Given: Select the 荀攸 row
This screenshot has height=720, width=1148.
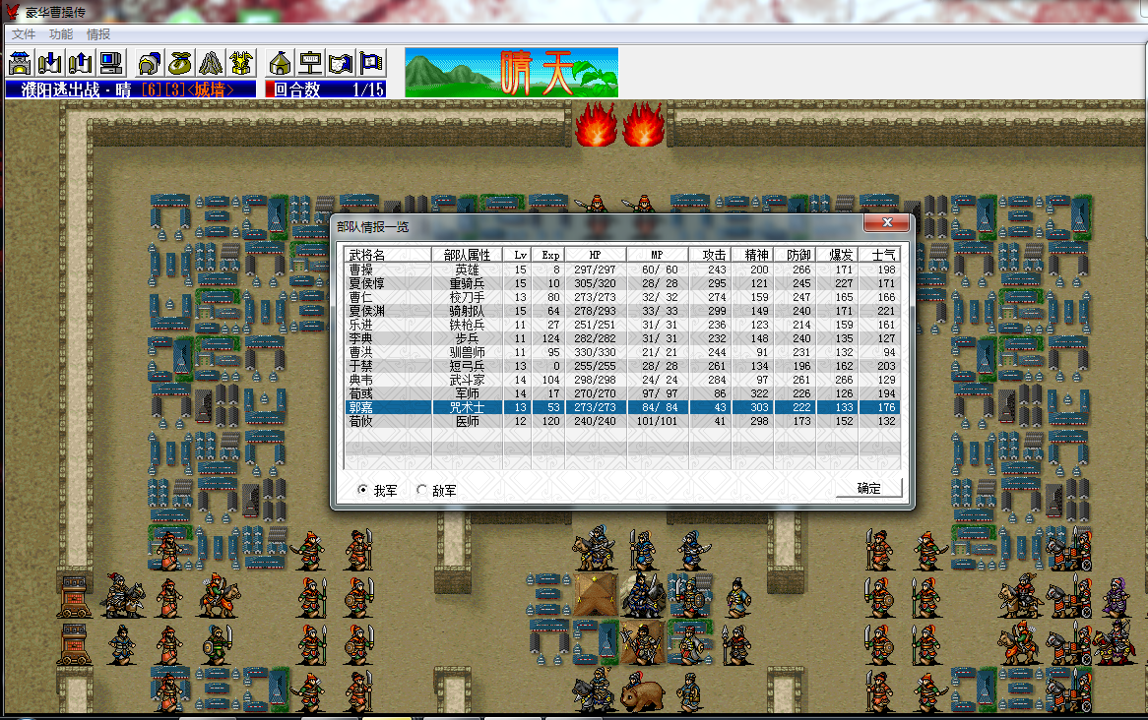Looking at the screenshot, I should click(622, 421).
